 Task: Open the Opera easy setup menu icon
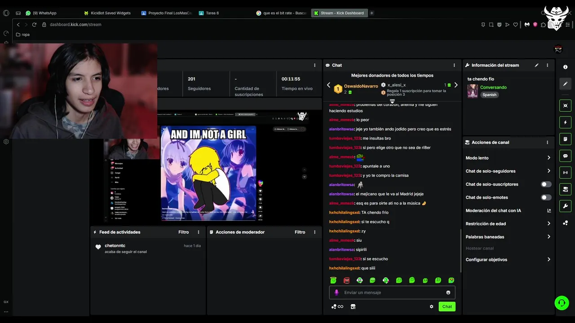pyautogui.click(x=568, y=25)
